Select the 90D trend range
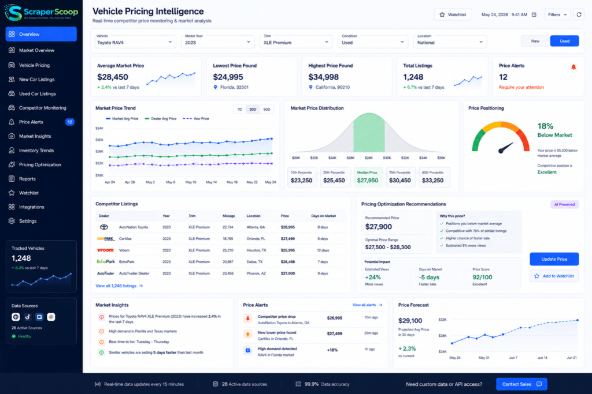Image resolution: width=592 pixels, height=394 pixels. click(x=267, y=109)
